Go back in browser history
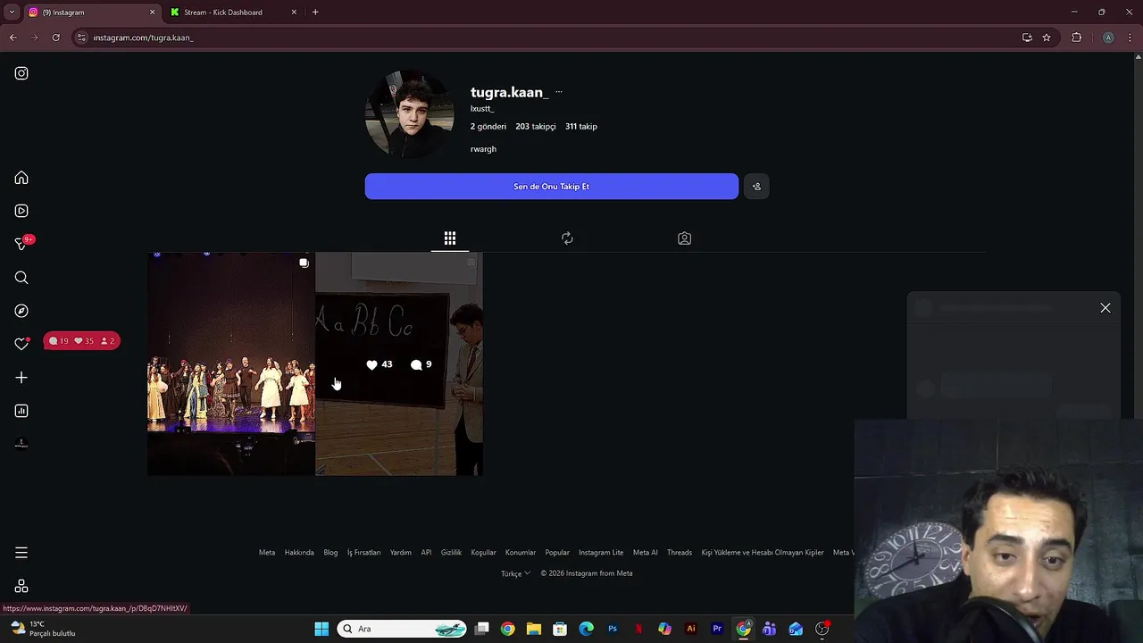This screenshot has height=643, width=1143. pos(13,38)
